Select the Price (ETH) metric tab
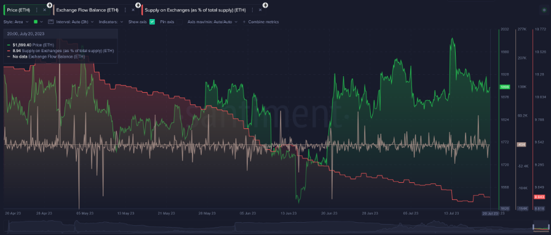The image size is (551, 235). 19,10
